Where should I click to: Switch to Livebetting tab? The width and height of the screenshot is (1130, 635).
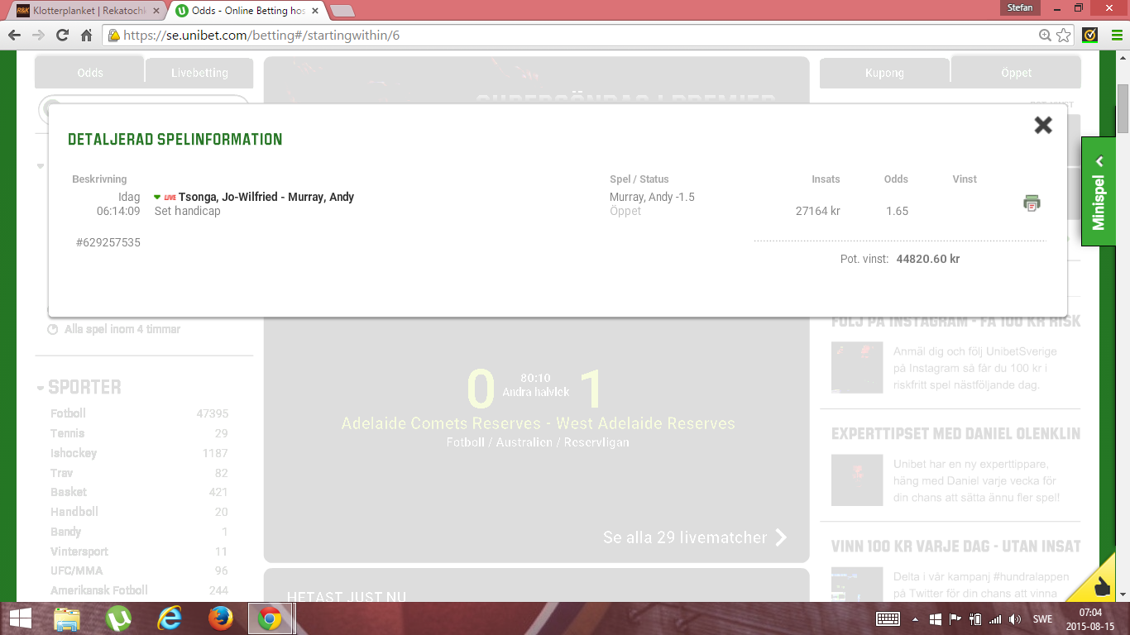tap(199, 73)
